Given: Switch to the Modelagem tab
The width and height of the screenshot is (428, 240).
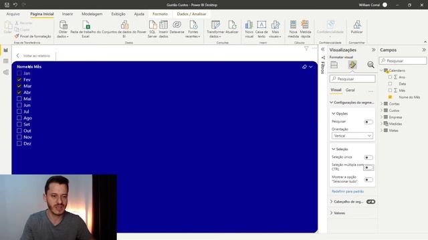Looking at the screenshot, I should pyautogui.click(x=92, y=14).
